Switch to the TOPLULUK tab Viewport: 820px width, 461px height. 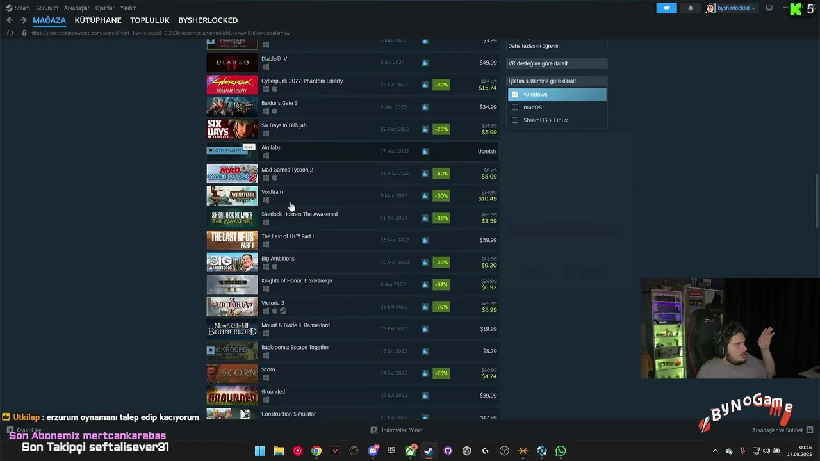point(150,20)
